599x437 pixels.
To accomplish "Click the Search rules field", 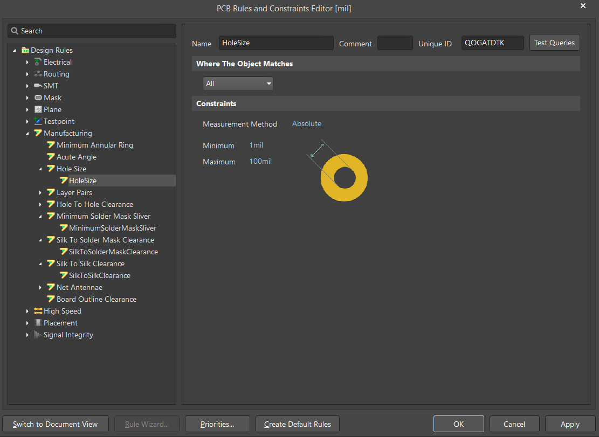I will pos(92,31).
